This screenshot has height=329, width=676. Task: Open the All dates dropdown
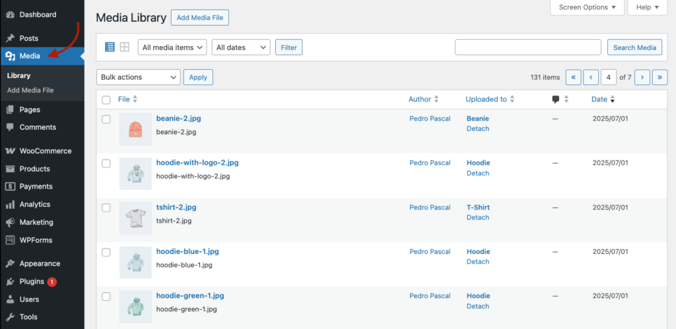point(241,47)
